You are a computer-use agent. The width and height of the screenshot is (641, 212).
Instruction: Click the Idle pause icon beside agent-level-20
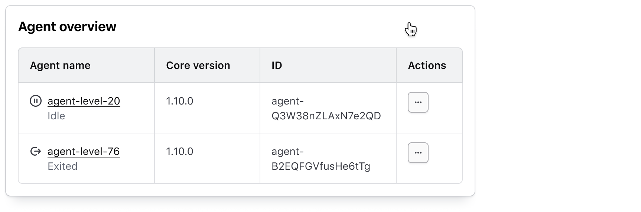pyautogui.click(x=36, y=101)
